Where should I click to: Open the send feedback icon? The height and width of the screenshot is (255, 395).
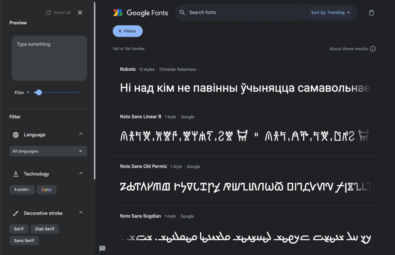[102, 248]
